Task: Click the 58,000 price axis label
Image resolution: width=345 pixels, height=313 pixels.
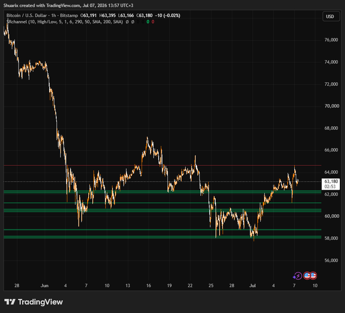Action: [331, 238]
